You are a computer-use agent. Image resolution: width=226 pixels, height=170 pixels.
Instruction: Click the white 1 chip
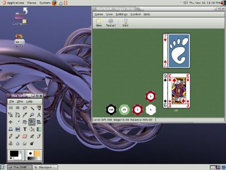tap(151, 110)
